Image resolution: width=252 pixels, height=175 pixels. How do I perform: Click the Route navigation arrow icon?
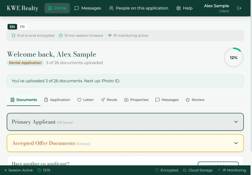click(103, 100)
